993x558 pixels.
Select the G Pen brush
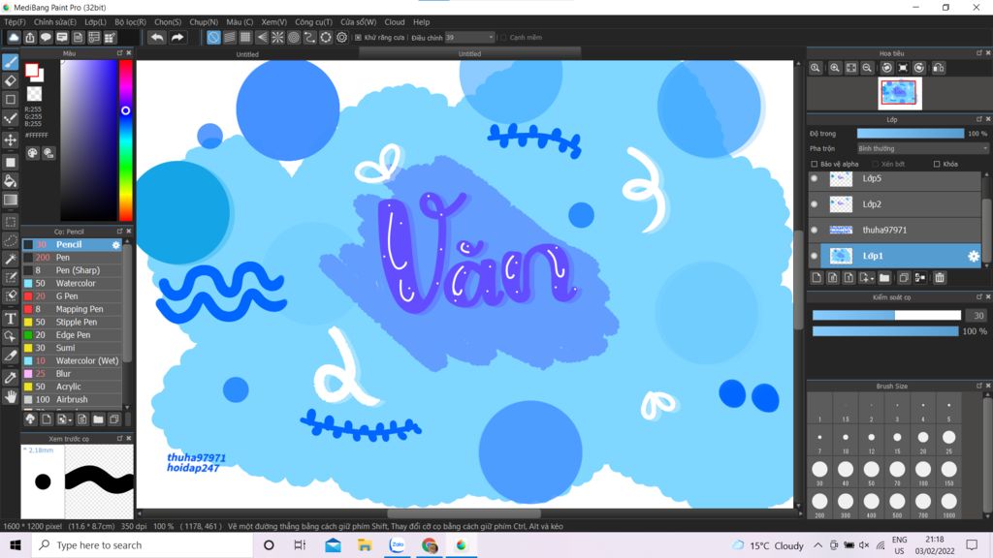point(72,296)
